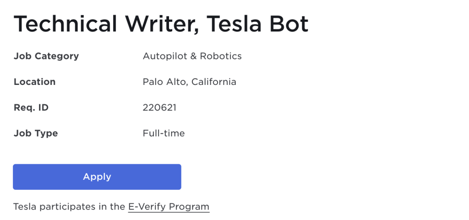Click the word "Robotics" in job category
Screen dimensions: 469x220
(x=221, y=56)
